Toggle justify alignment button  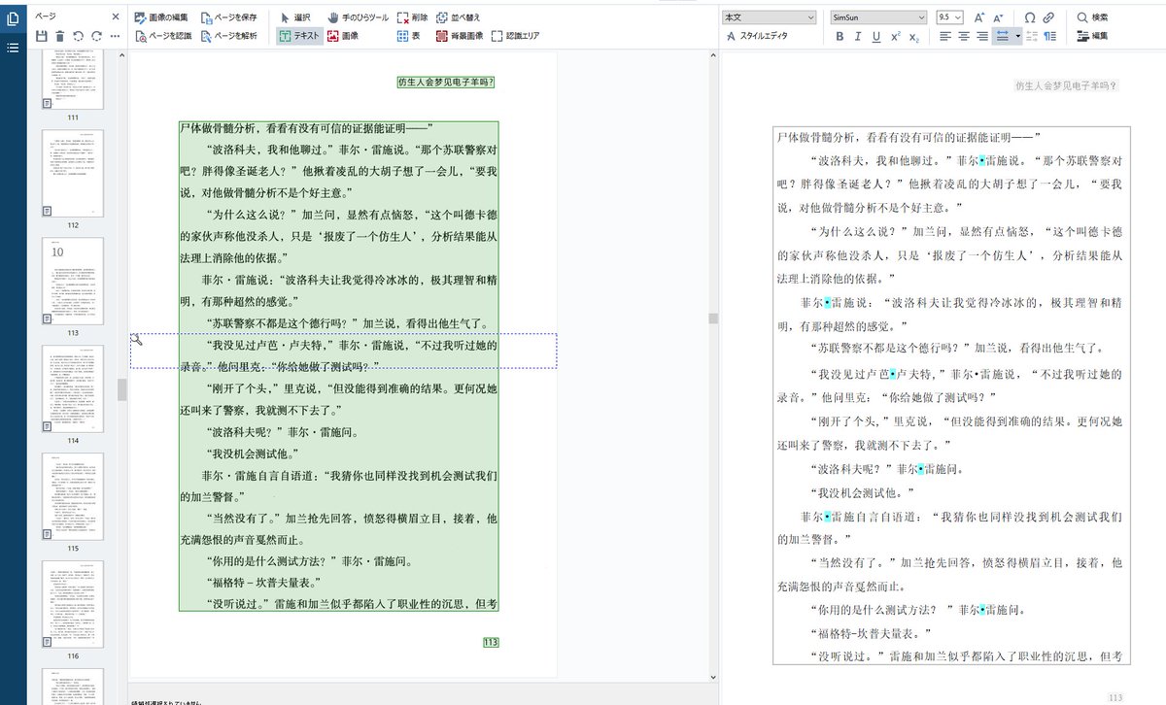1002,37
